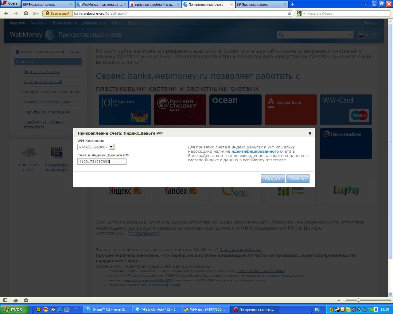Click the Счет в Яндекс.Деньги РФ field
The width and height of the screenshot is (393, 314).
[x=102, y=162]
